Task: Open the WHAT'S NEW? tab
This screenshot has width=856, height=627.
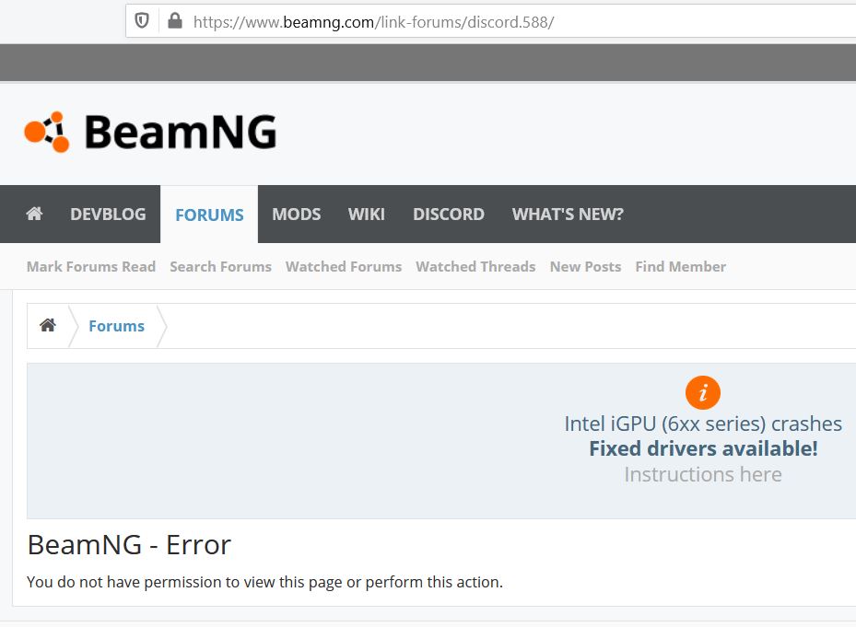Action: (568, 214)
